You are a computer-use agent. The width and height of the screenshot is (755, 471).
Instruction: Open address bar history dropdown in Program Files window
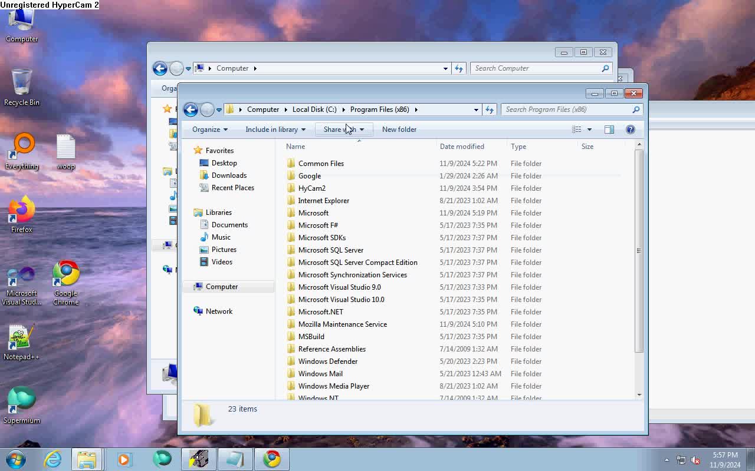(x=476, y=110)
